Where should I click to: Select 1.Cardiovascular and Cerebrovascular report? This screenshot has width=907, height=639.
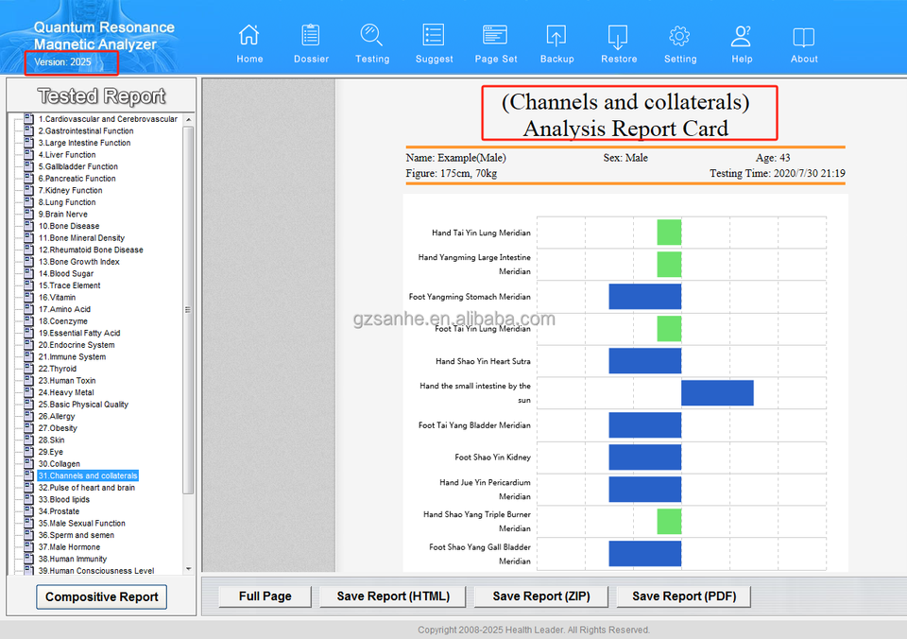(107, 119)
